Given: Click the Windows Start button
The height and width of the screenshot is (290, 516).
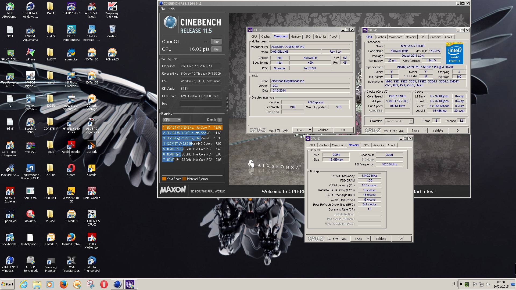Looking at the screenshot, I should [8, 284].
